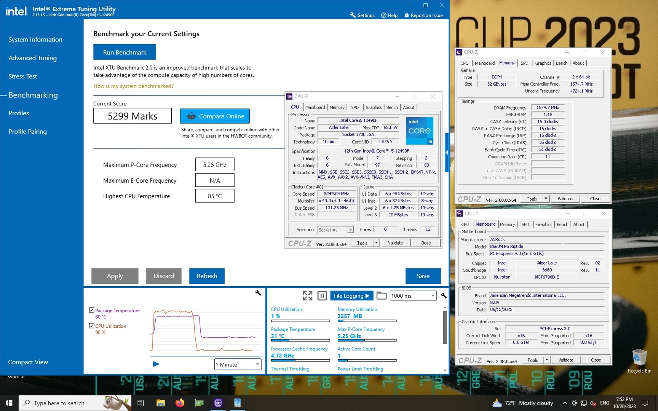
Task: Open Profiles section in sidebar
Action: coord(19,113)
